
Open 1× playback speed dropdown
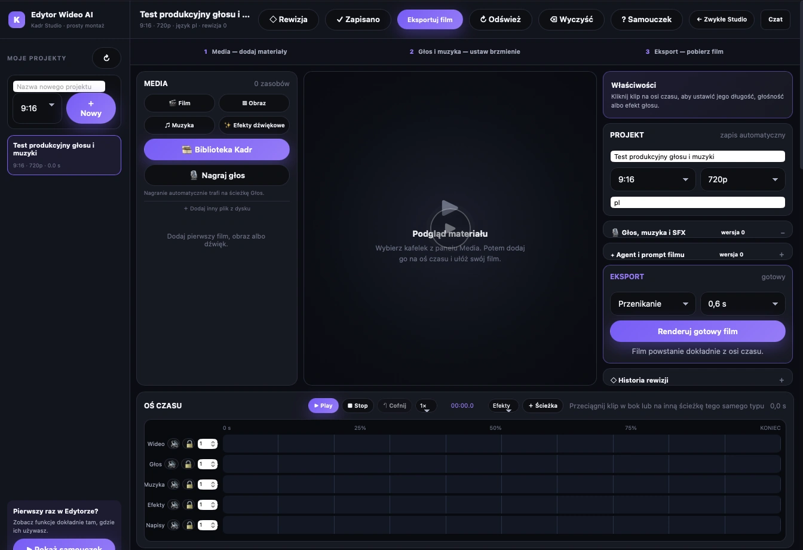click(426, 405)
